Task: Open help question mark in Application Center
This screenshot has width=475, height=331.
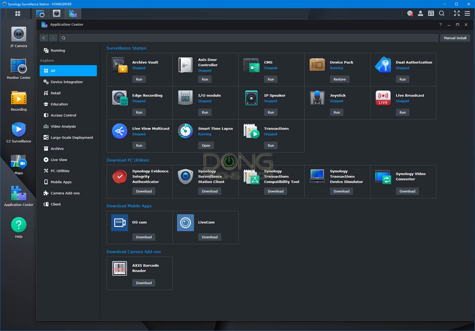Action: (441, 25)
